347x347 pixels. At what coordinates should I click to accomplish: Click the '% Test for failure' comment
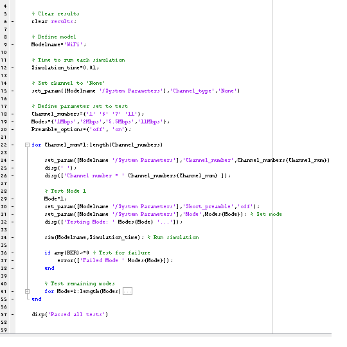(x=121, y=253)
